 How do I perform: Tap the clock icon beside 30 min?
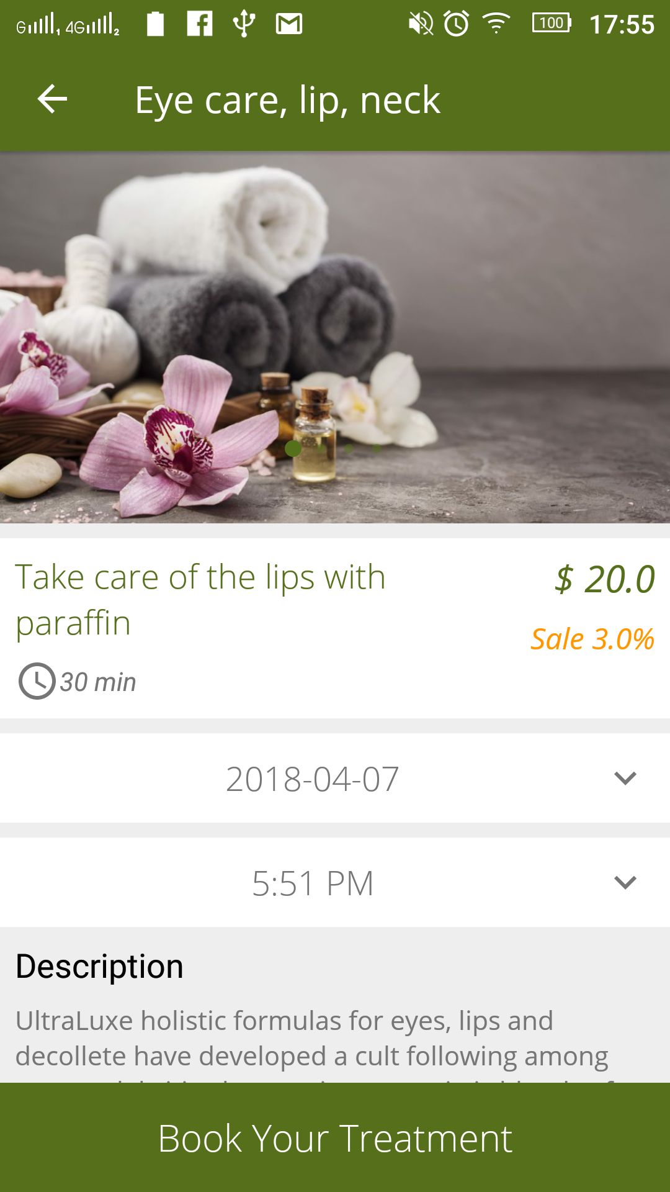37,681
